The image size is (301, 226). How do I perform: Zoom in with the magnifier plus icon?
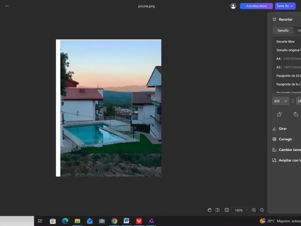pyautogui.click(x=254, y=210)
